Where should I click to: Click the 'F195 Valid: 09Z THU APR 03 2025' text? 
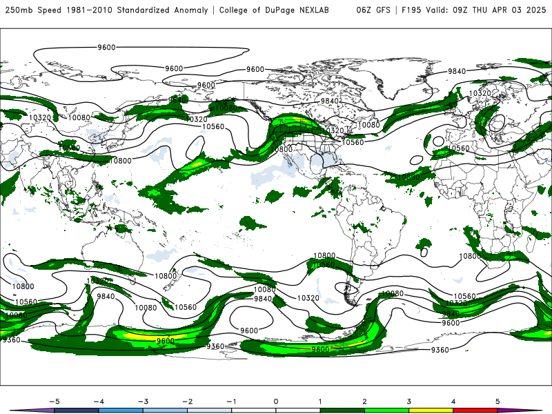click(x=474, y=10)
